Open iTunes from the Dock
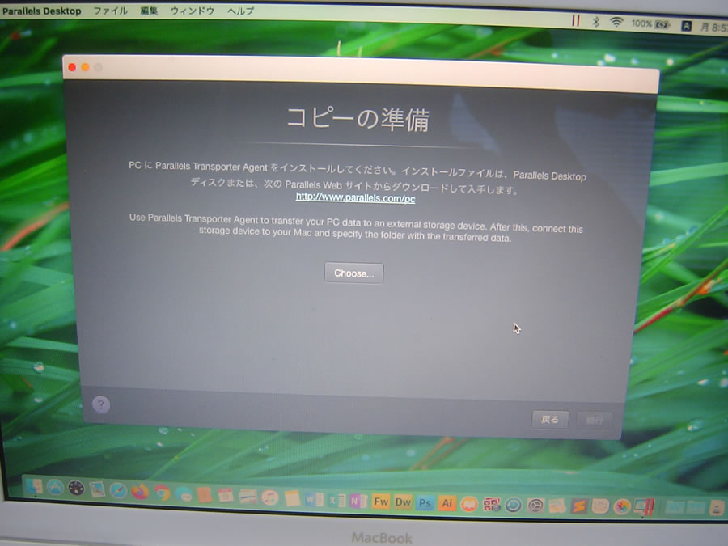 (269, 497)
